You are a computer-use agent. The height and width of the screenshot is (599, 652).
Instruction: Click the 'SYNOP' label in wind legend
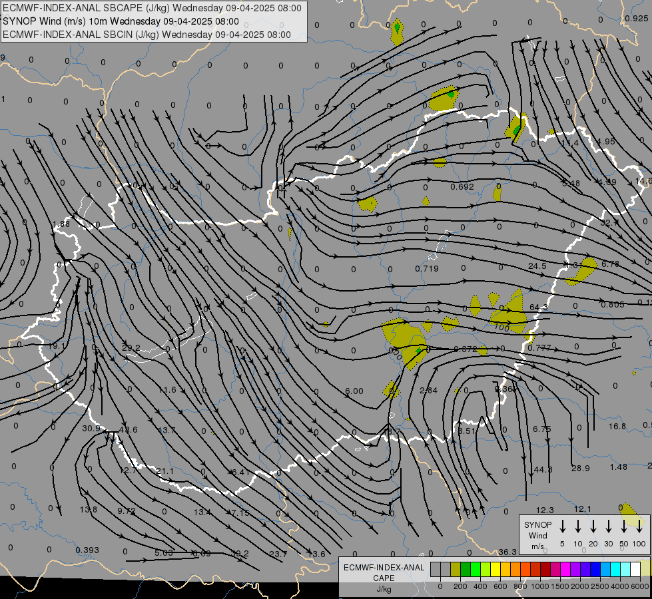point(537,524)
